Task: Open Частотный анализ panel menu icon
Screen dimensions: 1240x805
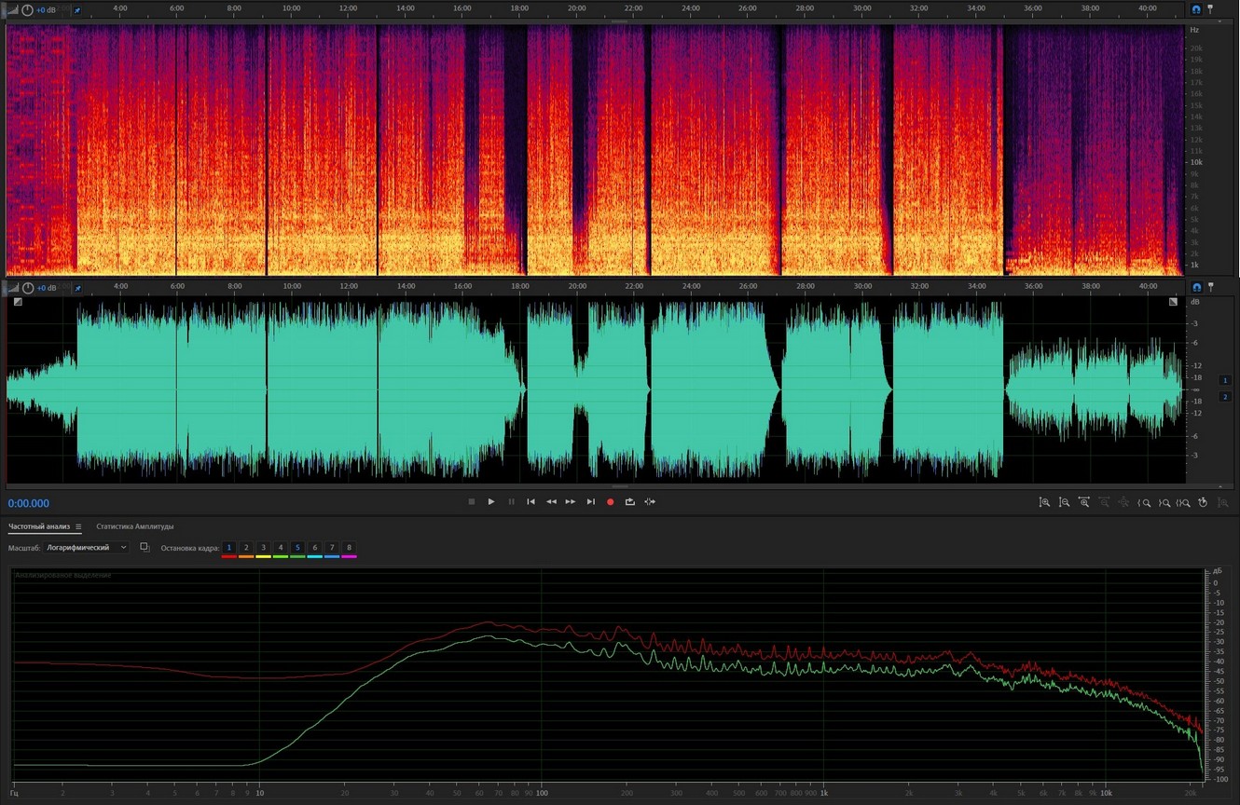Action: point(78,527)
